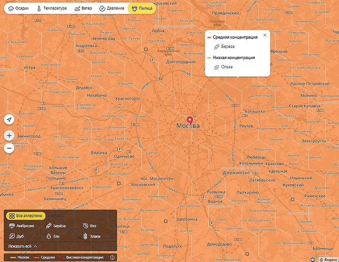Click the map info icon near Яндекс

point(313,260)
